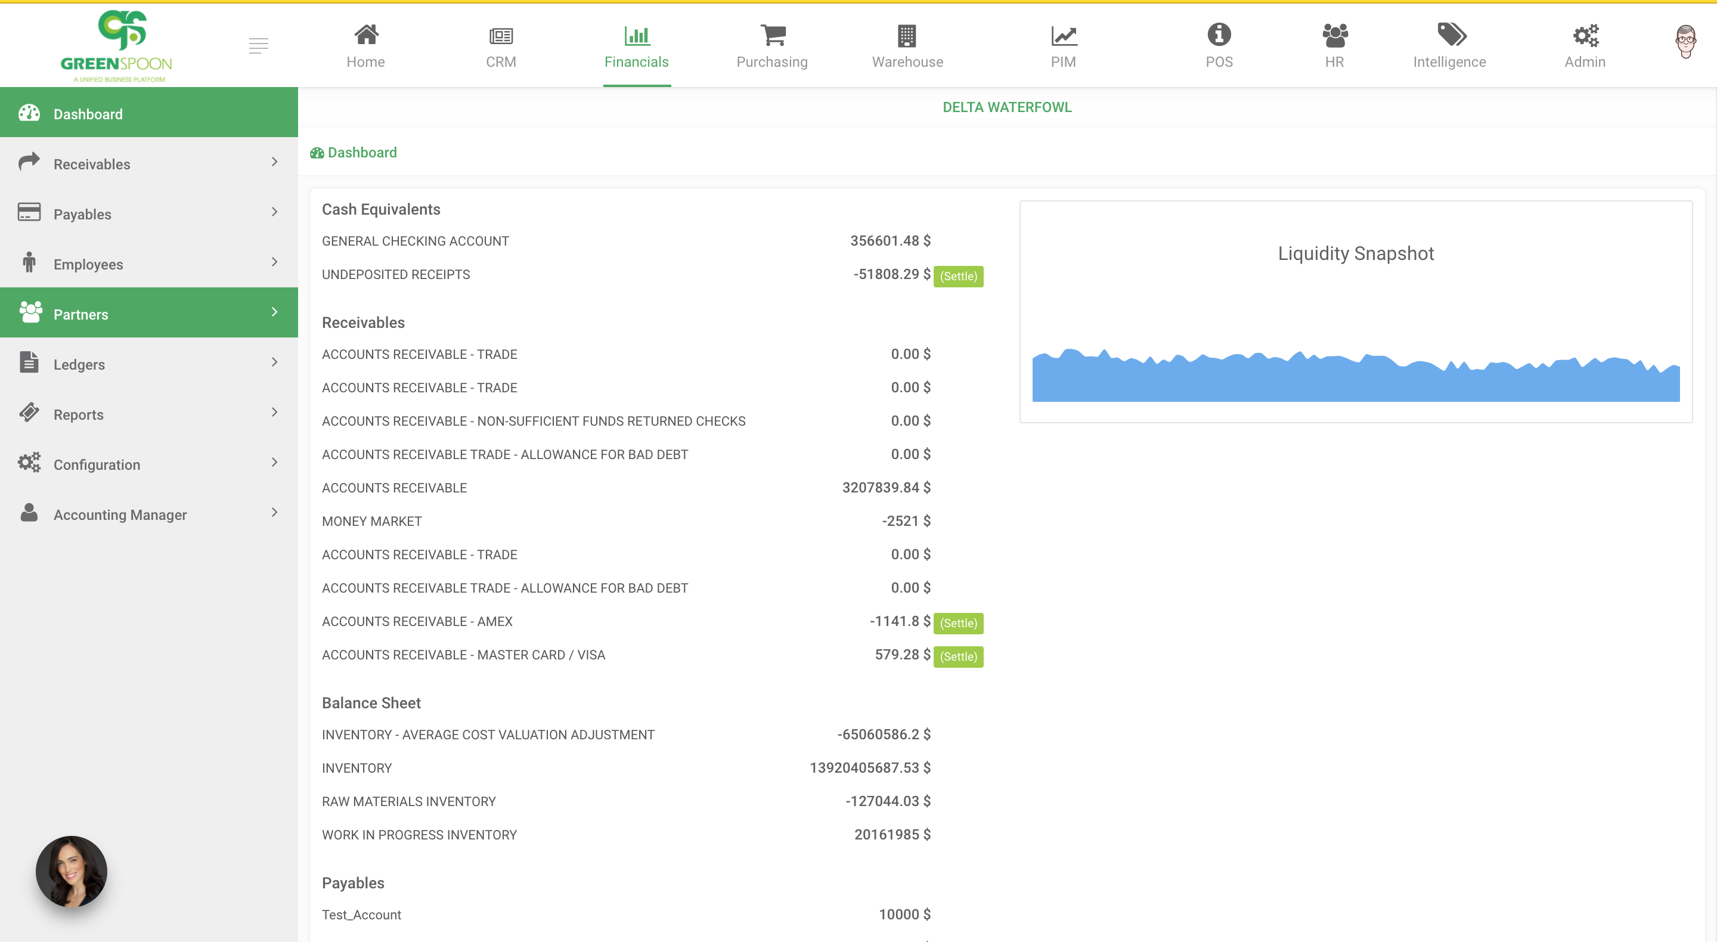Select the HR people icon
Image resolution: width=1717 pixels, height=942 pixels.
click(x=1334, y=35)
